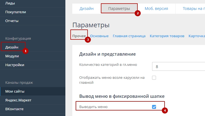Open Главная страница settings subsection
This screenshot has width=205, height=116.
tap(129, 36)
